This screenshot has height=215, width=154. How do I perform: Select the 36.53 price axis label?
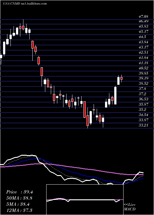[x=144, y=99]
